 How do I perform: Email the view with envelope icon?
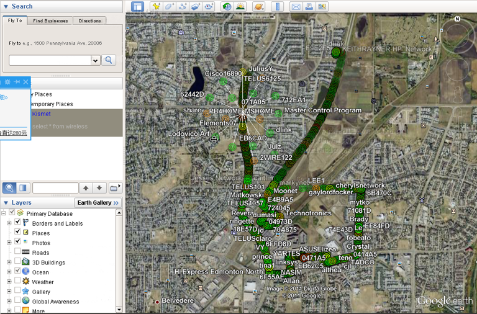(x=296, y=6)
